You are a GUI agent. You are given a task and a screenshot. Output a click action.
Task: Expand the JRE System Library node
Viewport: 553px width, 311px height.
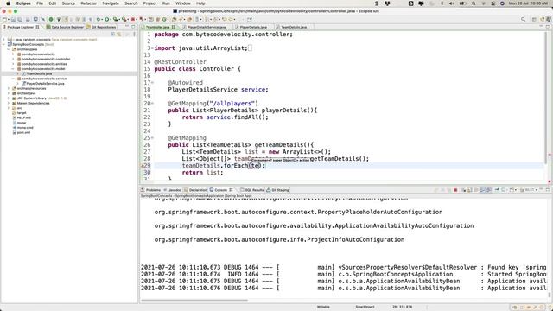(x=9, y=98)
